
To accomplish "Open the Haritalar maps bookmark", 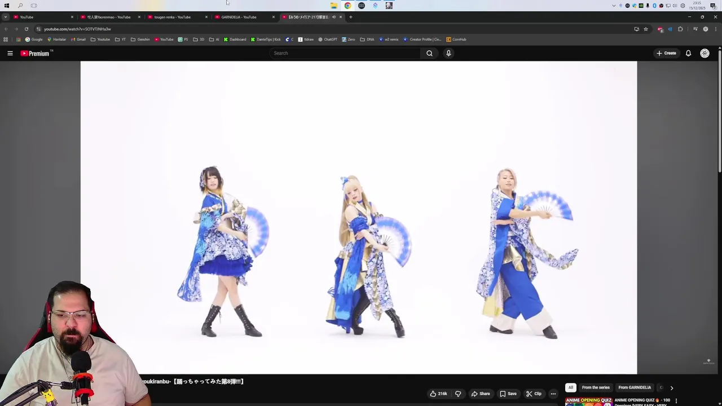I will click(56, 39).
